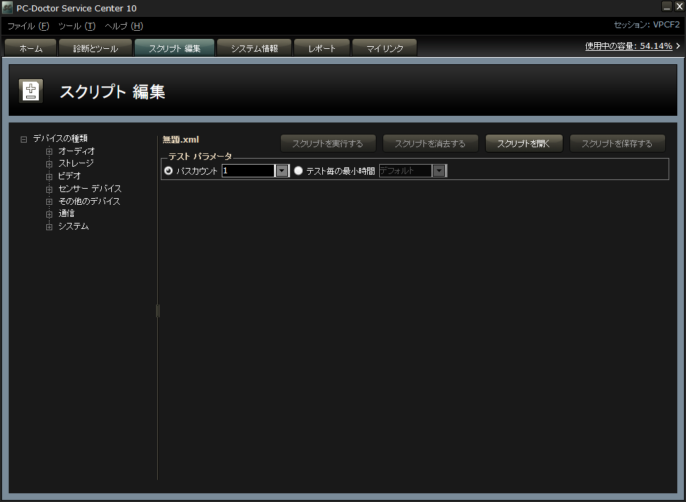Switch to the スクリプト 編集 tab

[x=175, y=48]
